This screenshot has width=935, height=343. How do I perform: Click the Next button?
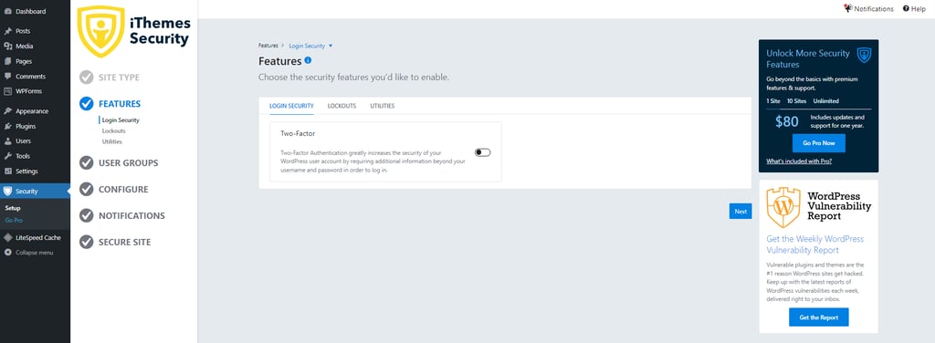[741, 212]
